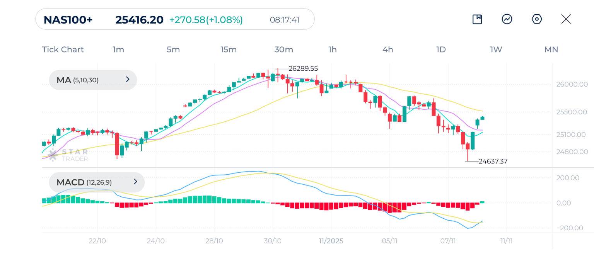Change chart to 1W weekly view
The height and width of the screenshot is (262, 594).
click(496, 49)
